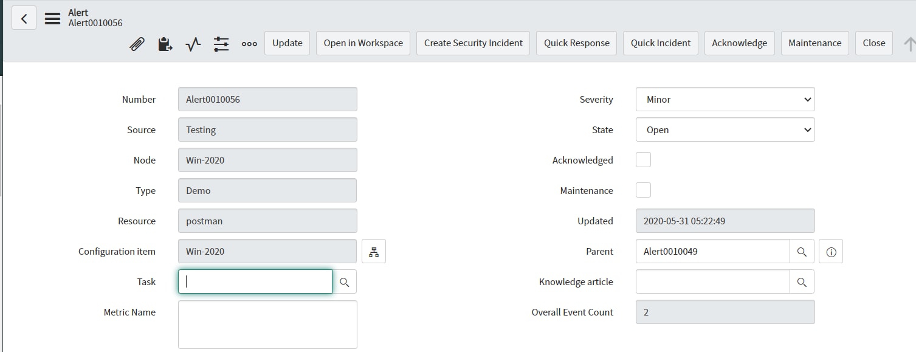Open the Knowledge article lookup magnifier
The height and width of the screenshot is (352, 916).
pyautogui.click(x=802, y=281)
